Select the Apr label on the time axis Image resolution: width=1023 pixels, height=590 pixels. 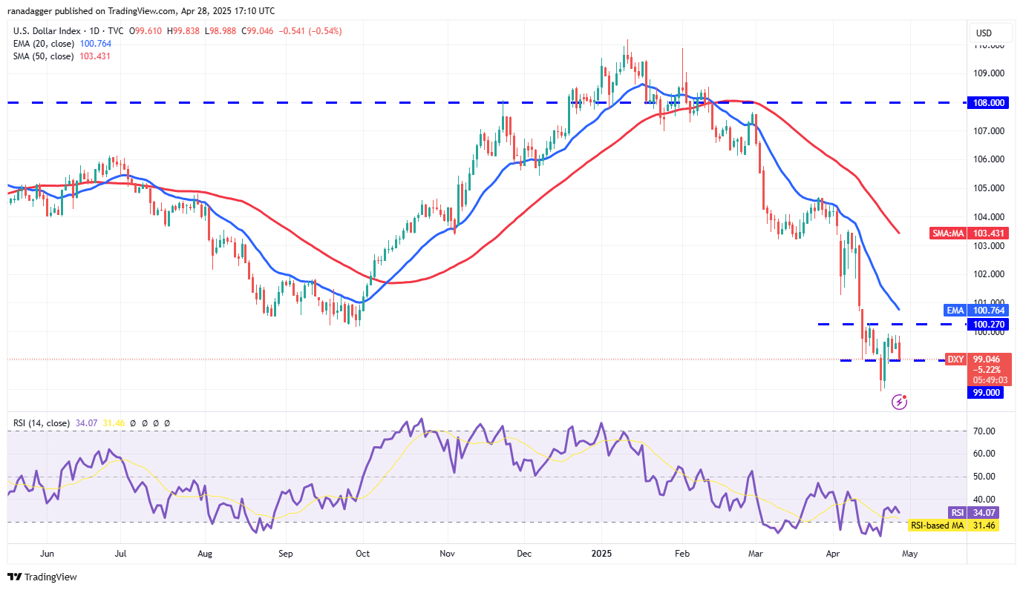[x=832, y=554]
